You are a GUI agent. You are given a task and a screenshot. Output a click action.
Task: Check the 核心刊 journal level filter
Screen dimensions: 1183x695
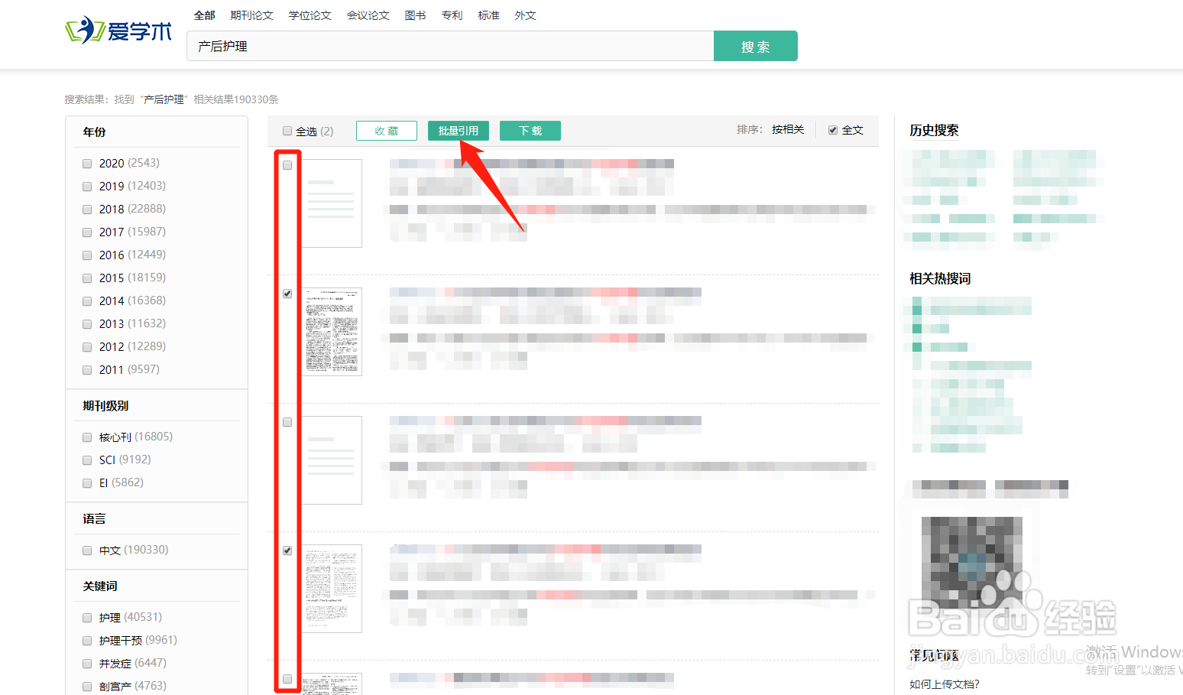coord(87,437)
